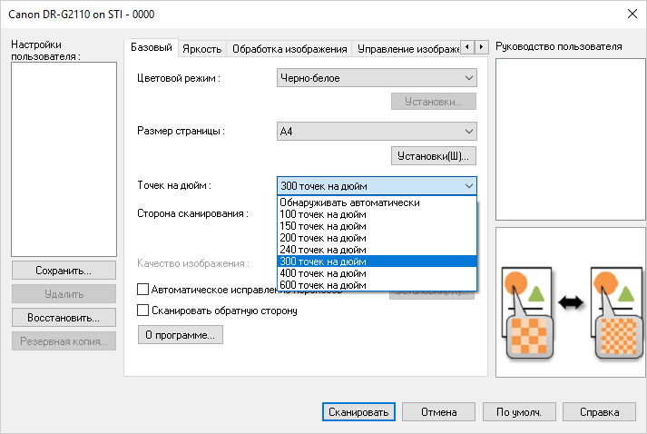Screen dimensions: 647x434
Task: Pick '400 точек на дюйм' from list
Action: 323,272
